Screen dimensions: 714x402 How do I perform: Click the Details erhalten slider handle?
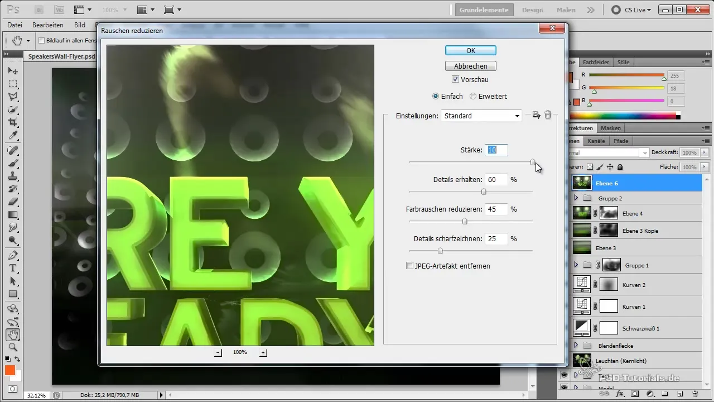pos(484,192)
